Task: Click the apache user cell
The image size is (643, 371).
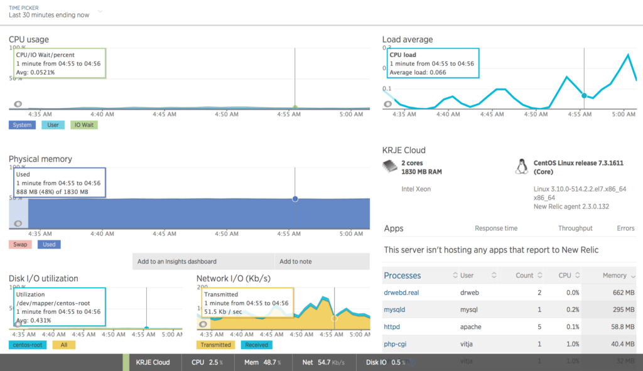Action: point(470,326)
